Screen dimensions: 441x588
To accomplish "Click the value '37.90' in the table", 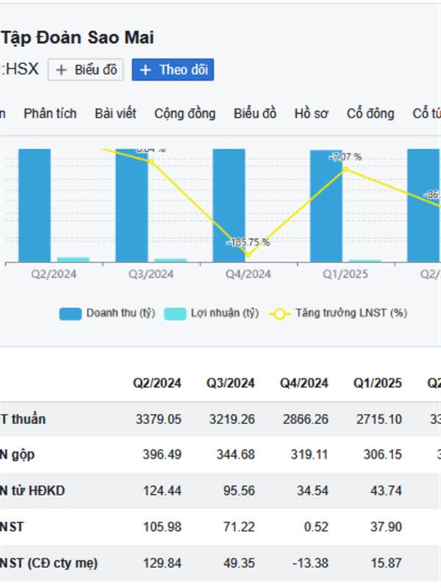I will 387,527.
